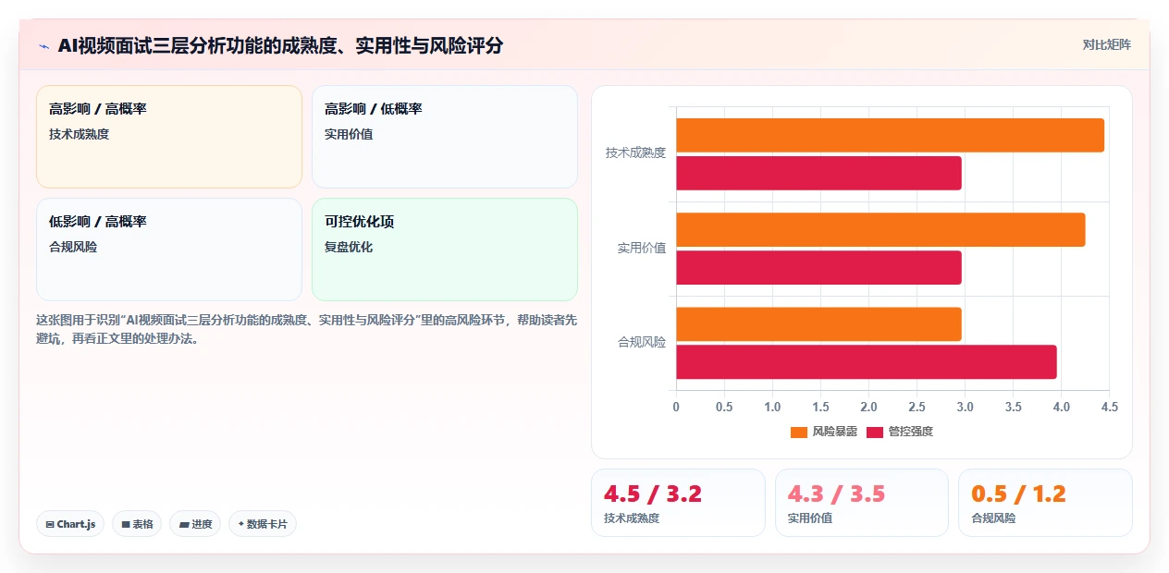Click the 数据卡片 tag chip
Screen dimensions: 1169x573
263,524
